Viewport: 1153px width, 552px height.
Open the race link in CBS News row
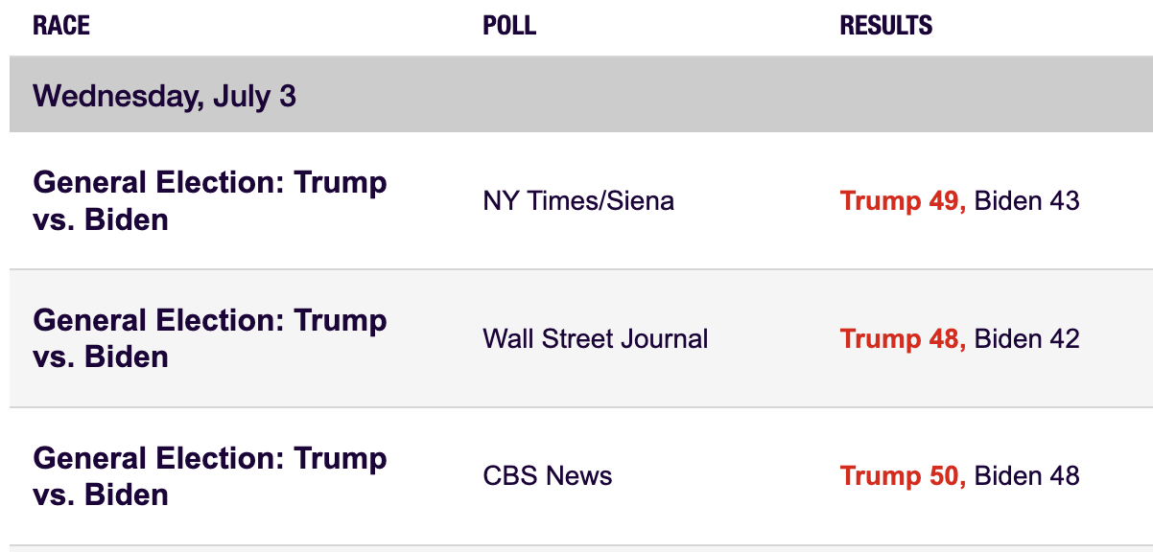[210, 476]
